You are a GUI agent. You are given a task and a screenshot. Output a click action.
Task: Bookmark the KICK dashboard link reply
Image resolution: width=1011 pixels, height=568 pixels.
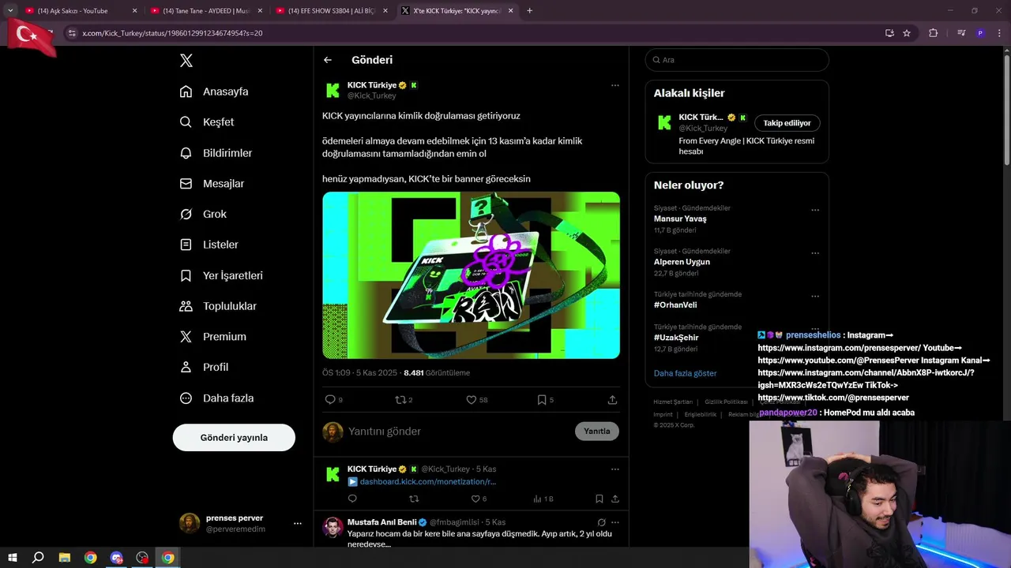click(599, 499)
